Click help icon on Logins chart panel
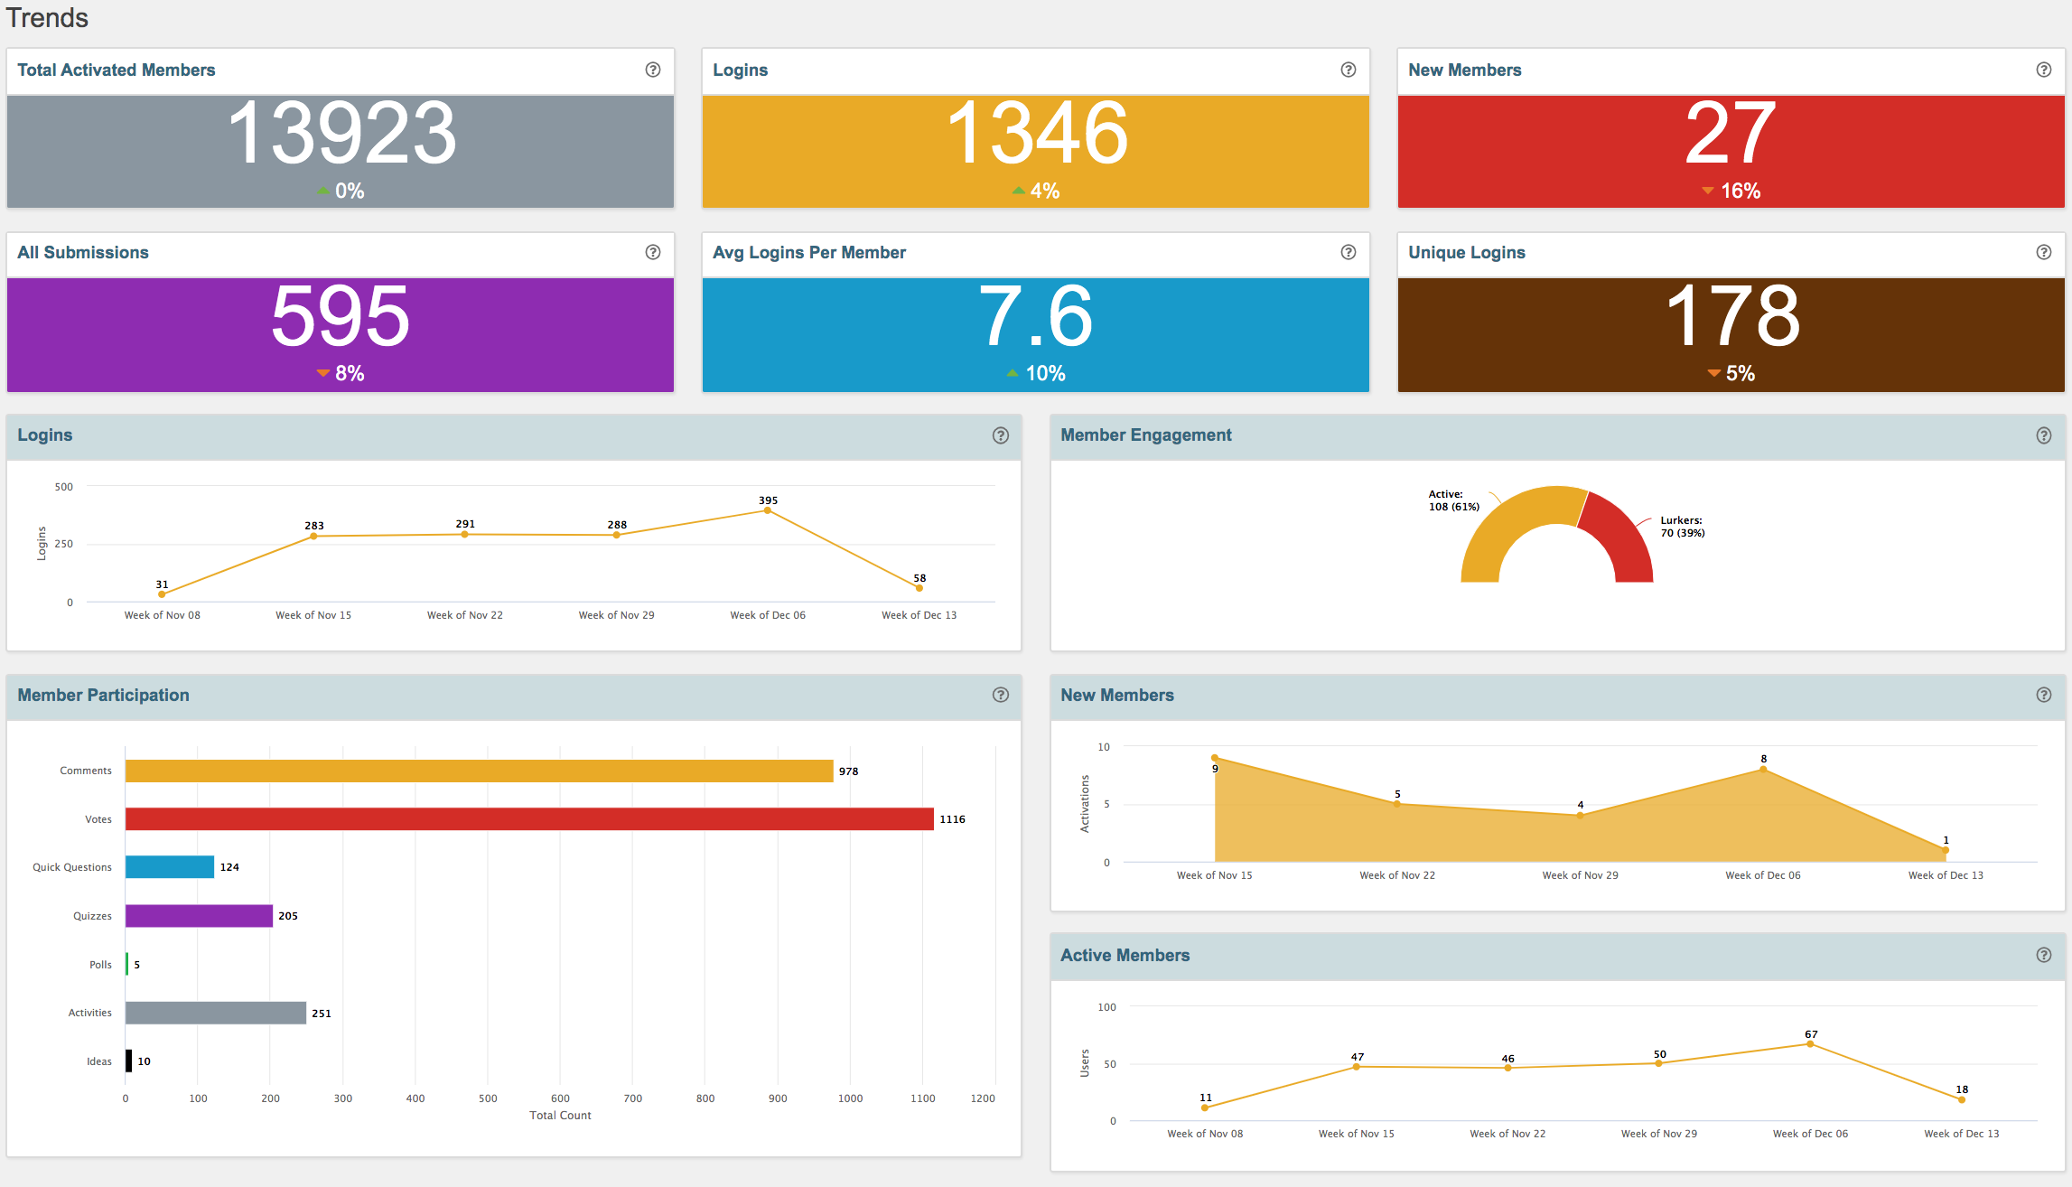Viewport: 2072px width, 1187px height. coord(1000,435)
